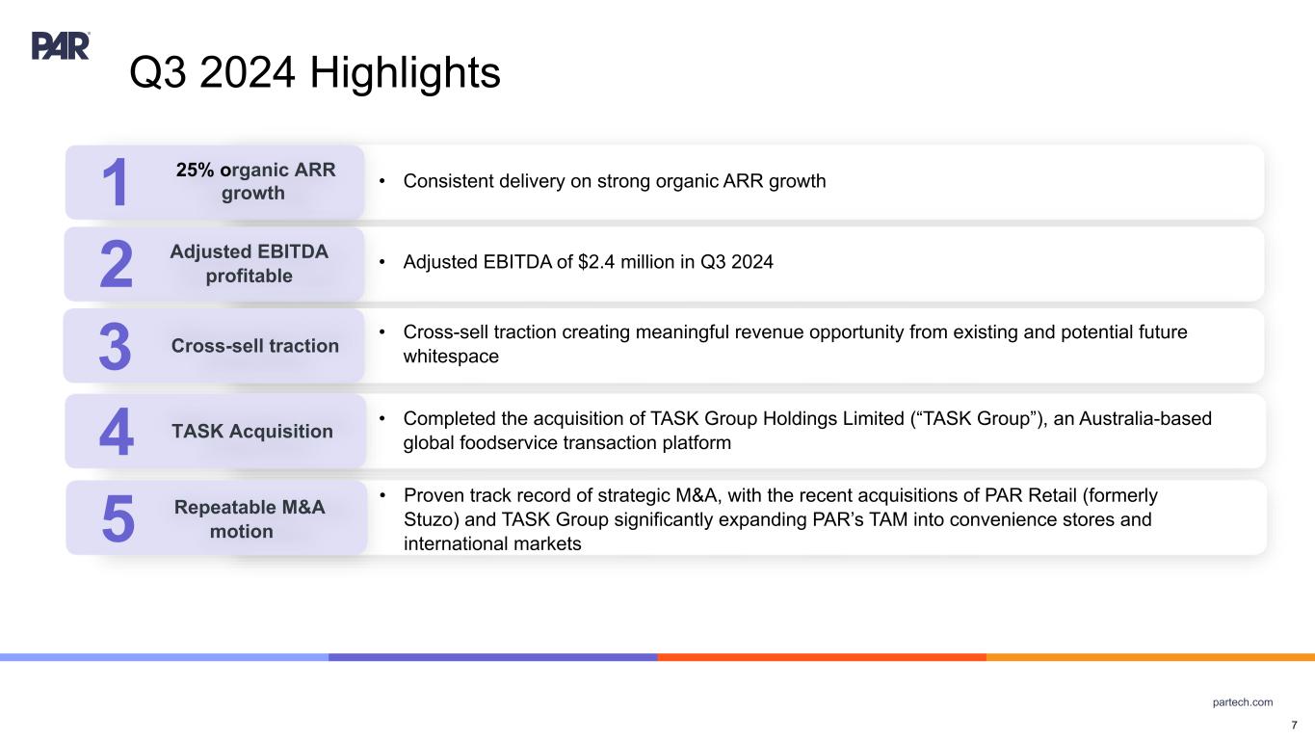
Task: Select the "Q3 2024 Highlights" title
Action: (x=315, y=73)
